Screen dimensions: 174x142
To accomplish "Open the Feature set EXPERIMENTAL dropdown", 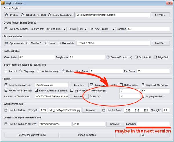I will [56, 29].
